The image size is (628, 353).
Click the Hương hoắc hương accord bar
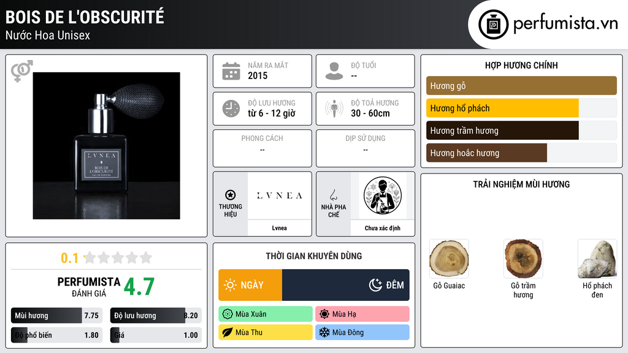click(521, 153)
